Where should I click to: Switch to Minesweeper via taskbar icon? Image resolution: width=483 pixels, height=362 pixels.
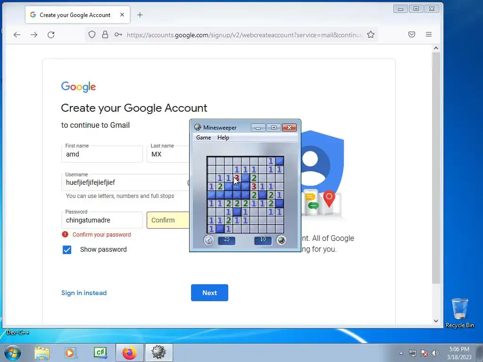[158, 353]
